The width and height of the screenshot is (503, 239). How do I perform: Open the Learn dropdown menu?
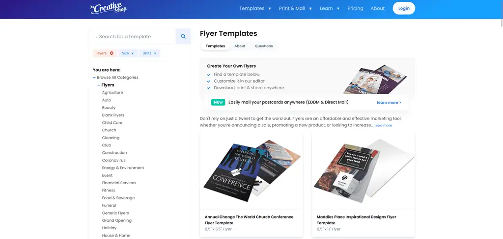click(329, 8)
